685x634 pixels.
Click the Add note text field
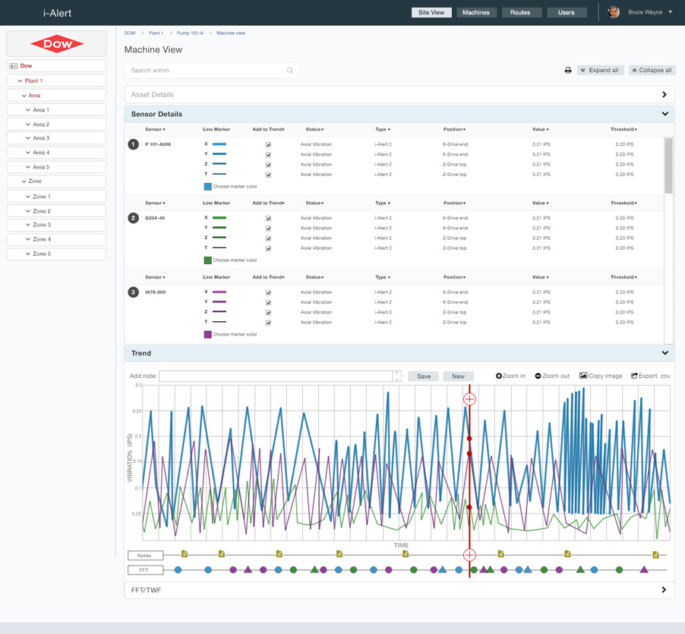click(x=276, y=376)
